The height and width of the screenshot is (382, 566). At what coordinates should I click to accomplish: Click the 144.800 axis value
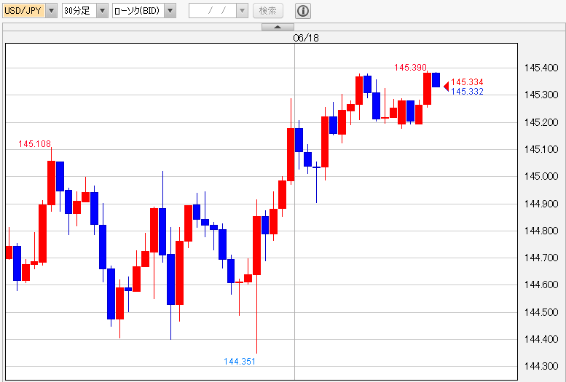[x=541, y=231]
